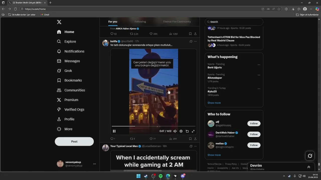Viewport: 321px width, 180px height.
Task: Open the #yks25 trending topic
Action: (x=212, y=91)
